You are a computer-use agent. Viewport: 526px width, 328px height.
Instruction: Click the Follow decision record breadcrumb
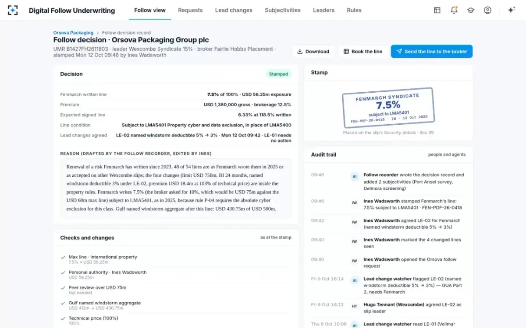point(126,33)
